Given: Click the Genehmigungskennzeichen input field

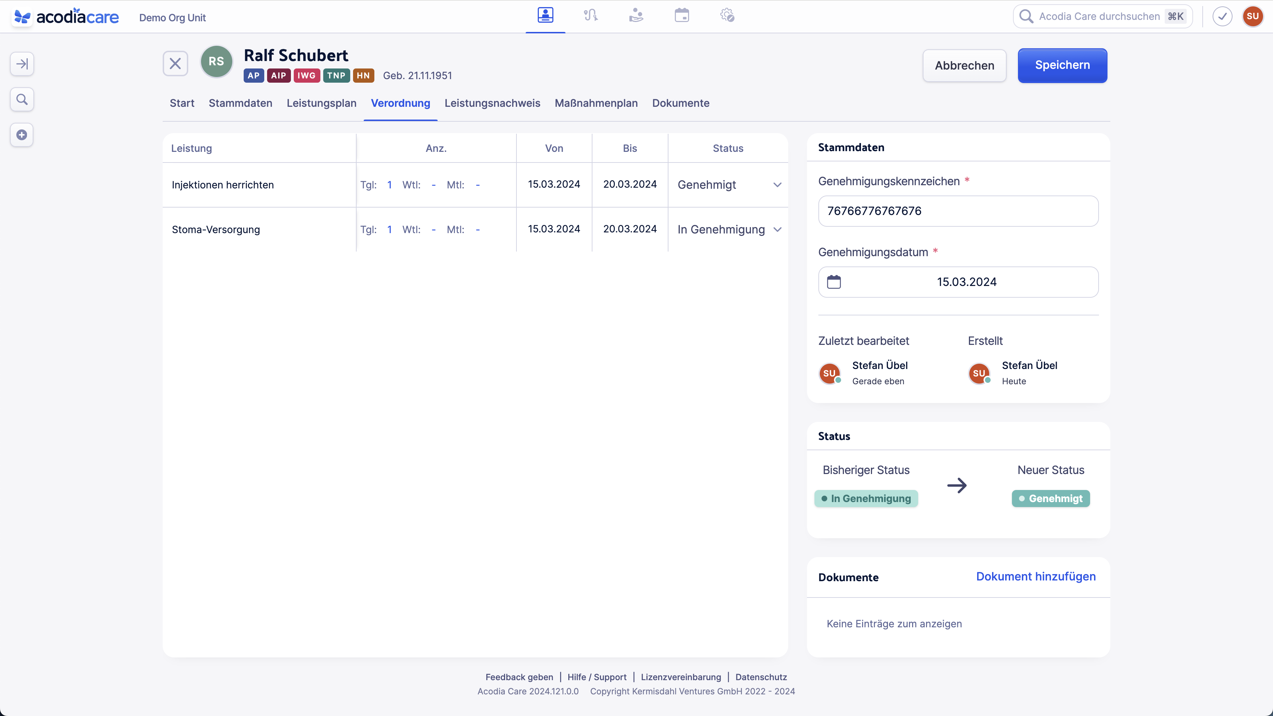Looking at the screenshot, I should pyautogui.click(x=958, y=211).
